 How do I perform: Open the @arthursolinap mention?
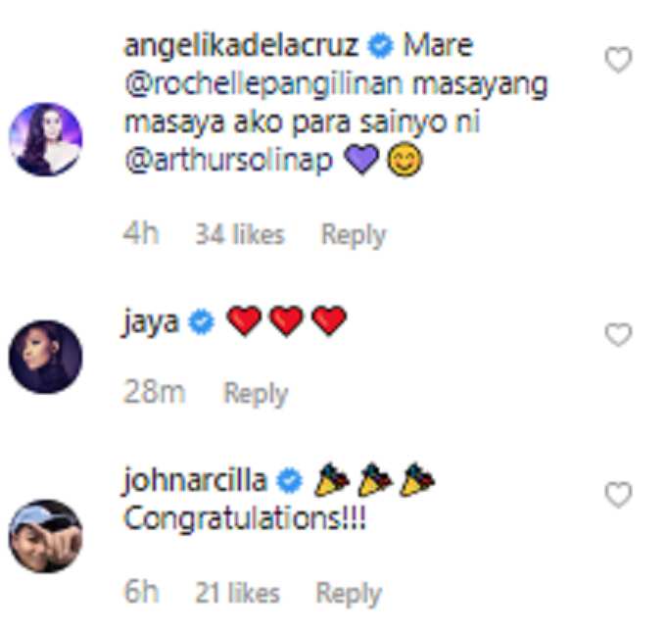tap(229, 162)
